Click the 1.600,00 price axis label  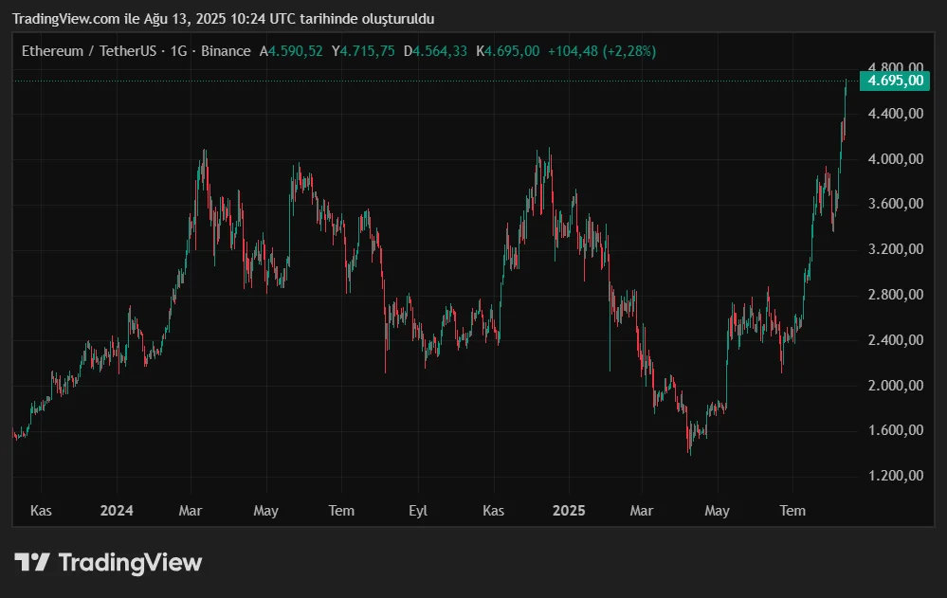tap(896, 430)
